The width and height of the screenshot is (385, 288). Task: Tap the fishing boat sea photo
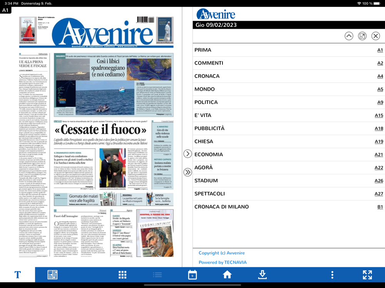(x=105, y=98)
